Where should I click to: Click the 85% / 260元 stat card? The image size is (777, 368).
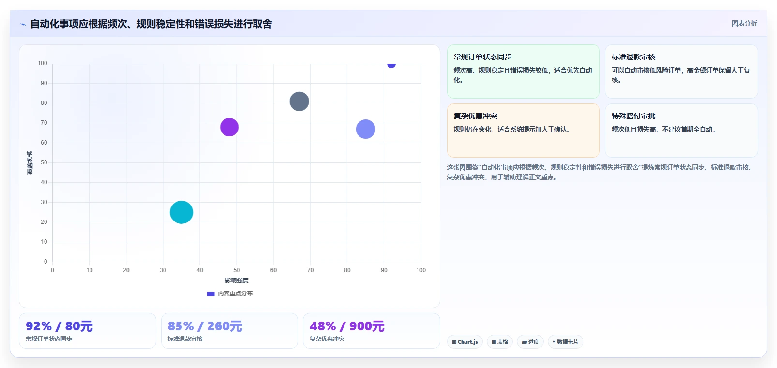tap(229, 331)
